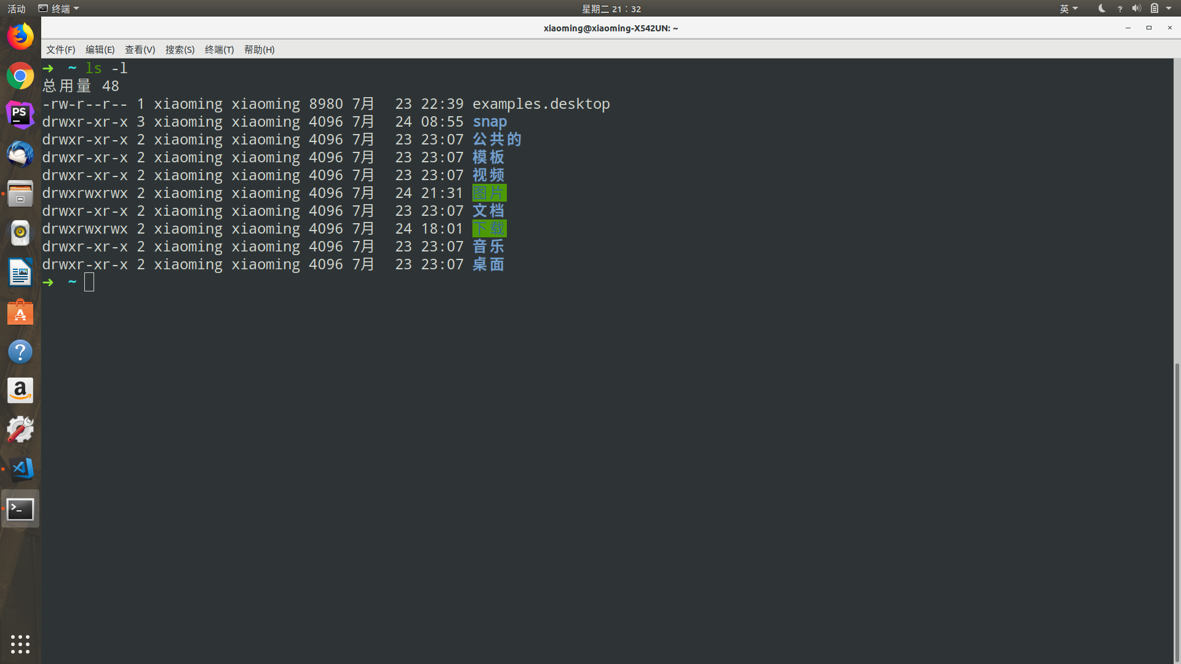Close the terminal window
This screenshot has width=1181, height=664.
1169,28
